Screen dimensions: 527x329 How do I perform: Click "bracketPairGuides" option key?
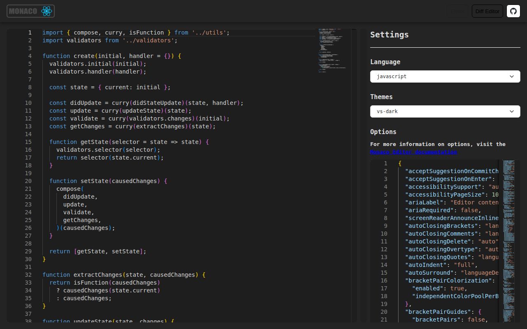(438, 312)
